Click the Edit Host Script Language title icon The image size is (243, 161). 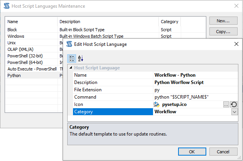point(70,44)
